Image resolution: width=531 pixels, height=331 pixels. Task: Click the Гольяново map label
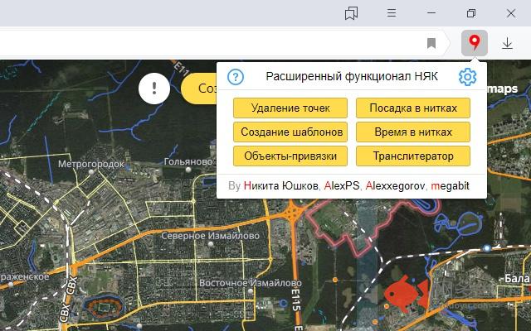pyautogui.click(x=188, y=162)
